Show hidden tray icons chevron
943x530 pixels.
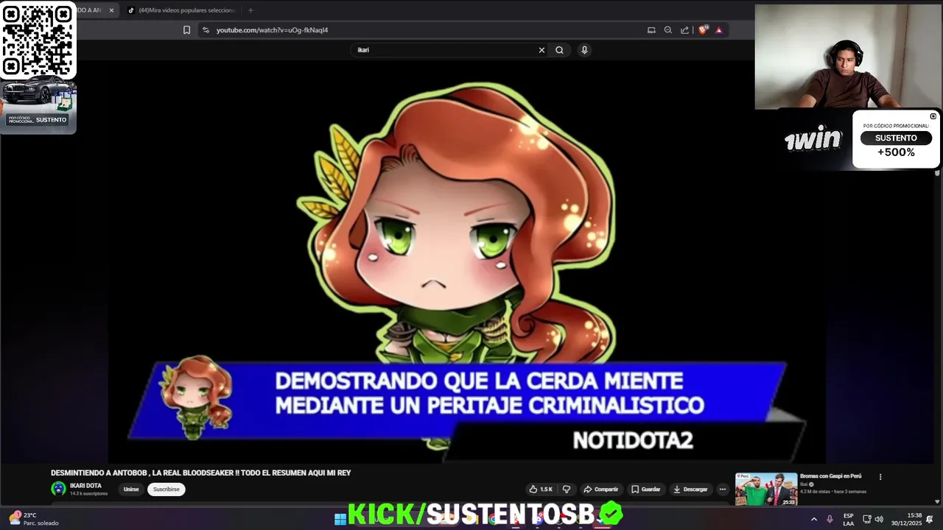[814, 519]
